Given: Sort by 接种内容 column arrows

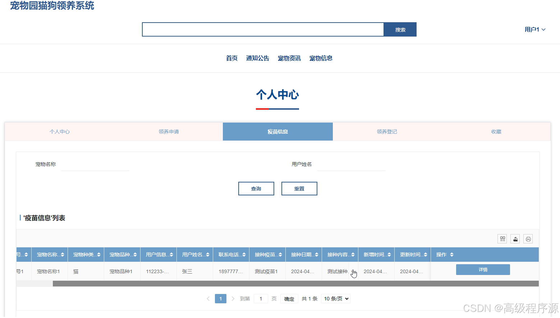Looking at the screenshot, I should pos(353,255).
